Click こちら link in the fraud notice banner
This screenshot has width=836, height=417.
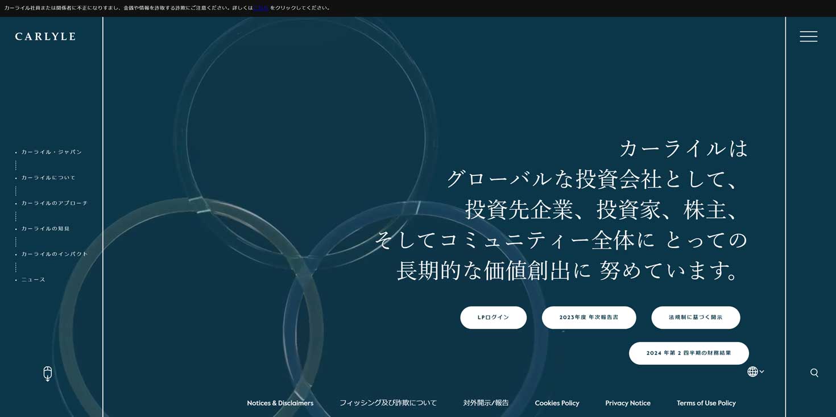(x=260, y=8)
